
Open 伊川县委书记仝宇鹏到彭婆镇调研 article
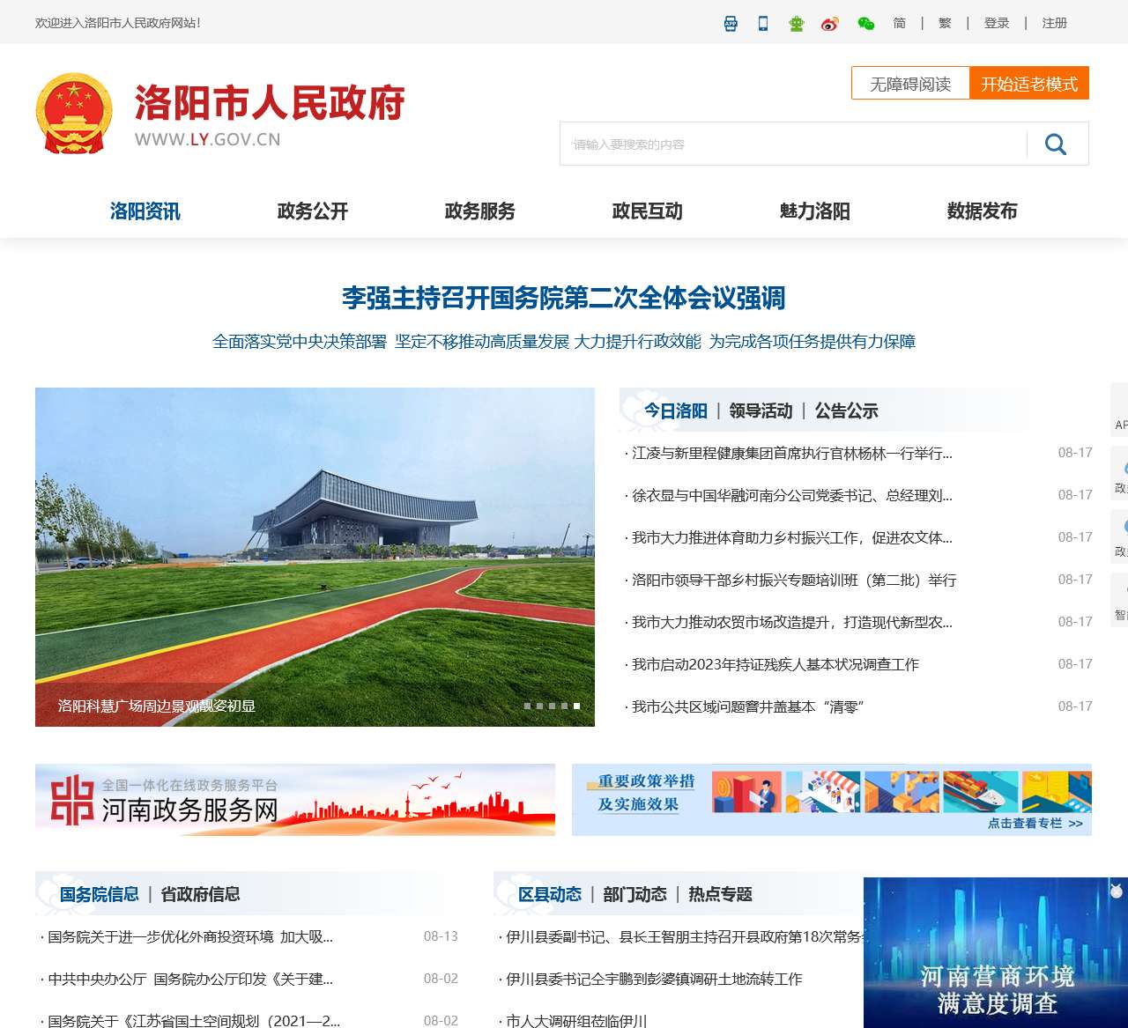[654, 980]
